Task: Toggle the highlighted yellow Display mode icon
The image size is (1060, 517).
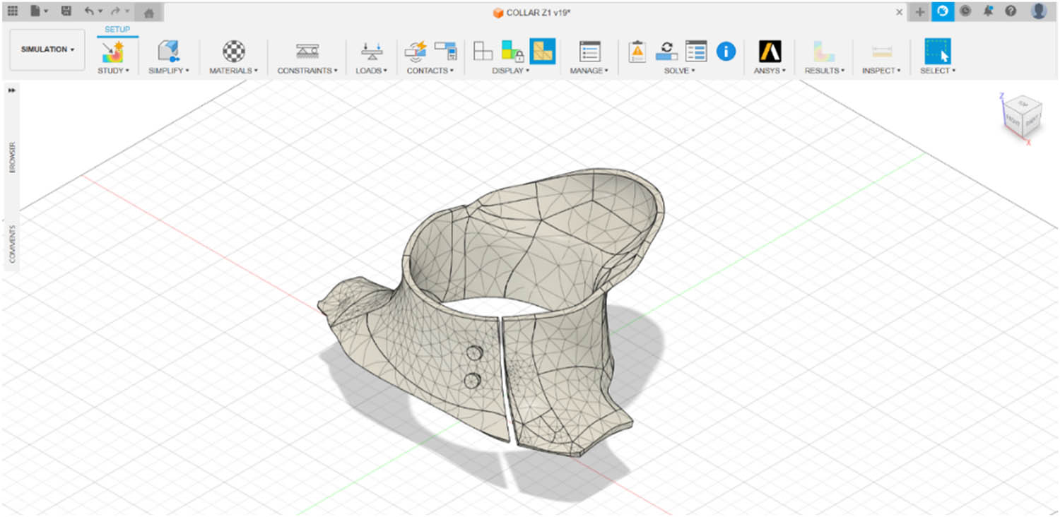Action: [543, 52]
